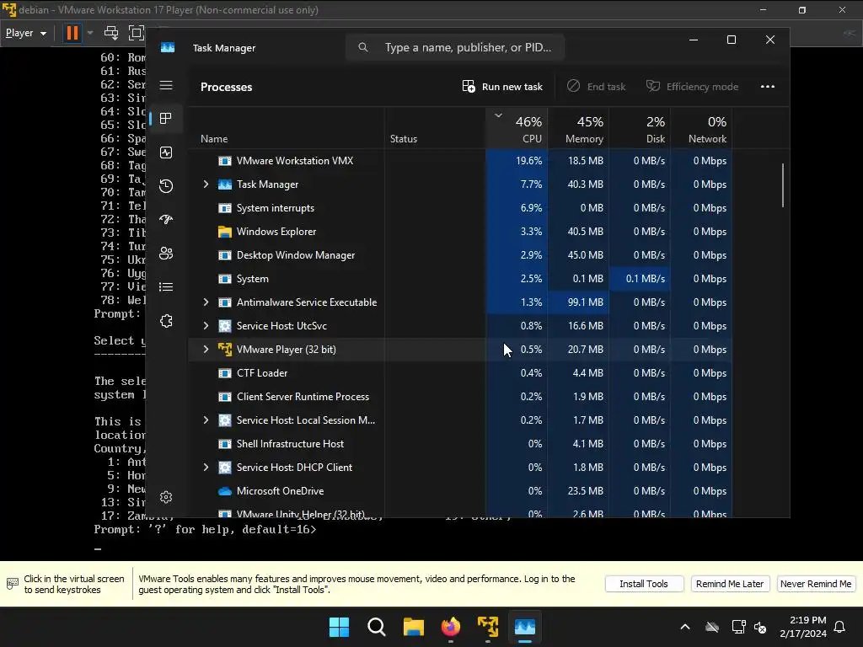Image resolution: width=863 pixels, height=647 pixels.
Task: Click Efficiency mode button
Action: click(692, 87)
